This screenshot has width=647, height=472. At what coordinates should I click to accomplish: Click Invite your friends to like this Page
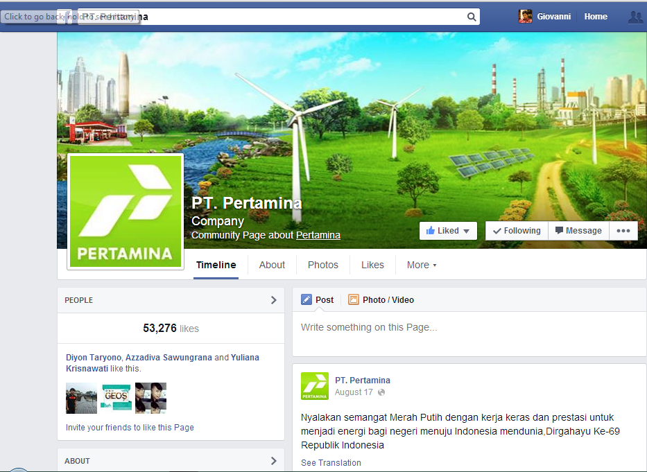click(x=130, y=428)
